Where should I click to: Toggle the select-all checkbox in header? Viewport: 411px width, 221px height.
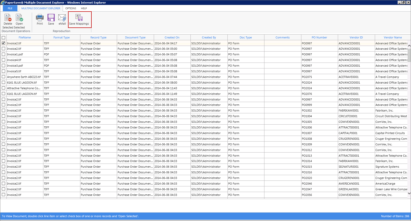click(x=4, y=38)
